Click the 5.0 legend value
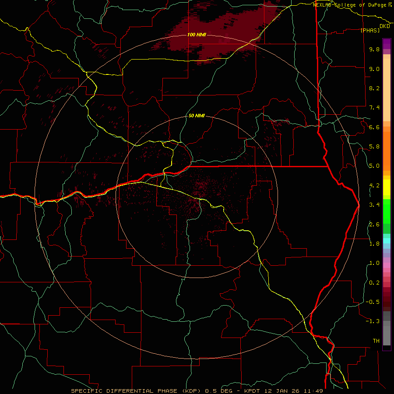This screenshot has width=394, height=394. (x=374, y=166)
